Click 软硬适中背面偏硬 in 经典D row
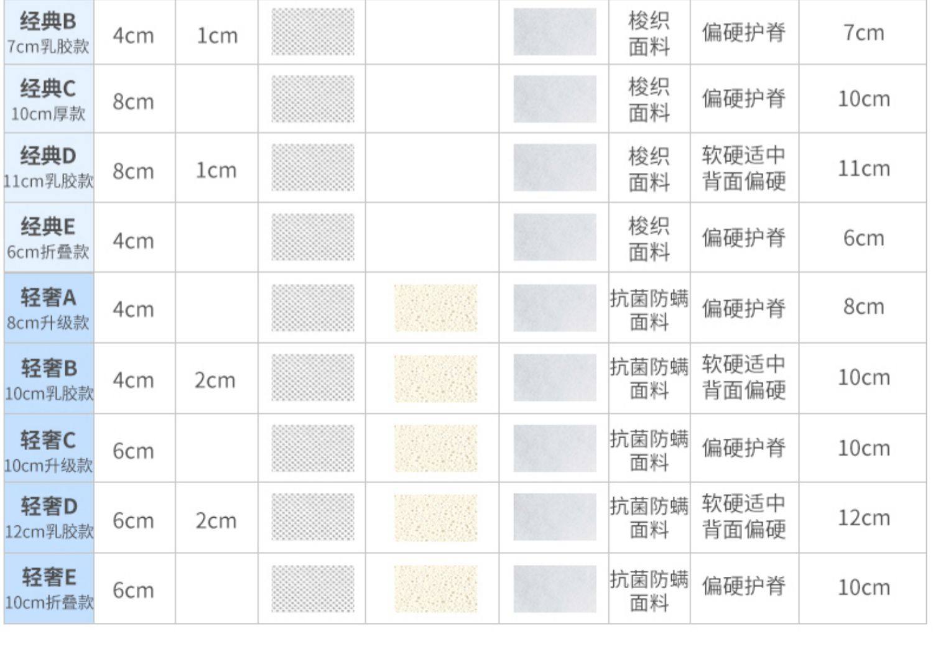Screen dimensions: 933x662 pos(744,168)
